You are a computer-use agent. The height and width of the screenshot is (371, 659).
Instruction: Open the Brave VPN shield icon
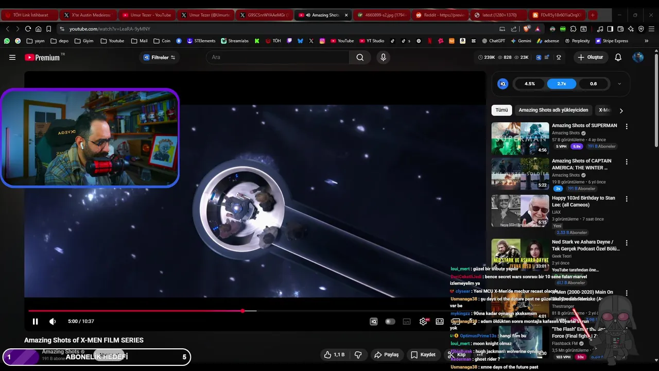[641, 29]
